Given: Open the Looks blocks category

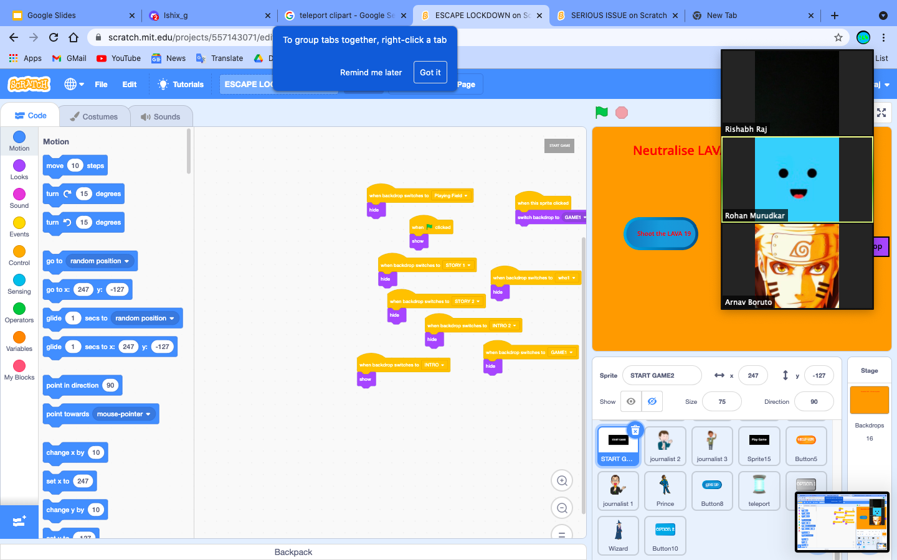Looking at the screenshot, I should click(19, 170).
